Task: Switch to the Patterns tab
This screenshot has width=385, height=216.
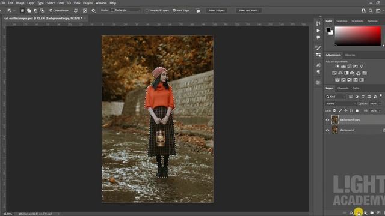Action: [372, 21]
